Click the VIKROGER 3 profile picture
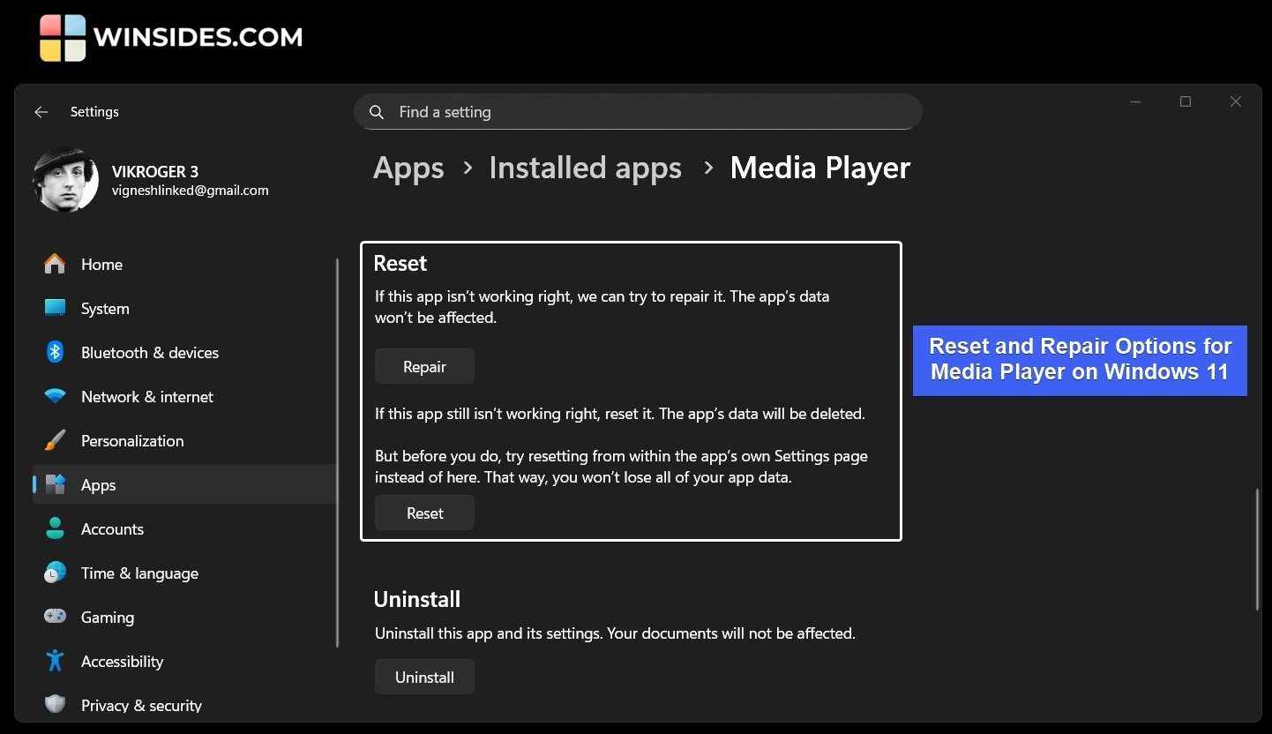This screenshot has height=734, width=1272. (65, 179)
